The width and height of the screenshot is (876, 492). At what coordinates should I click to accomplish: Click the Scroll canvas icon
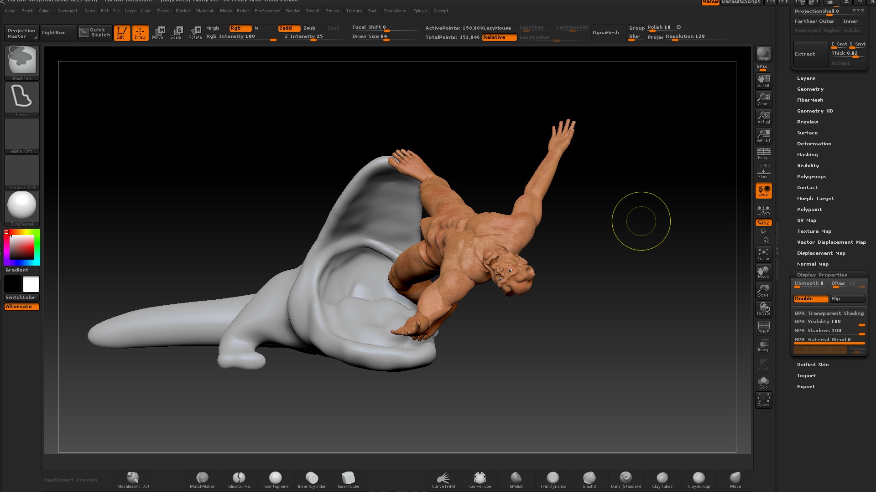click(x=763, y=81)
